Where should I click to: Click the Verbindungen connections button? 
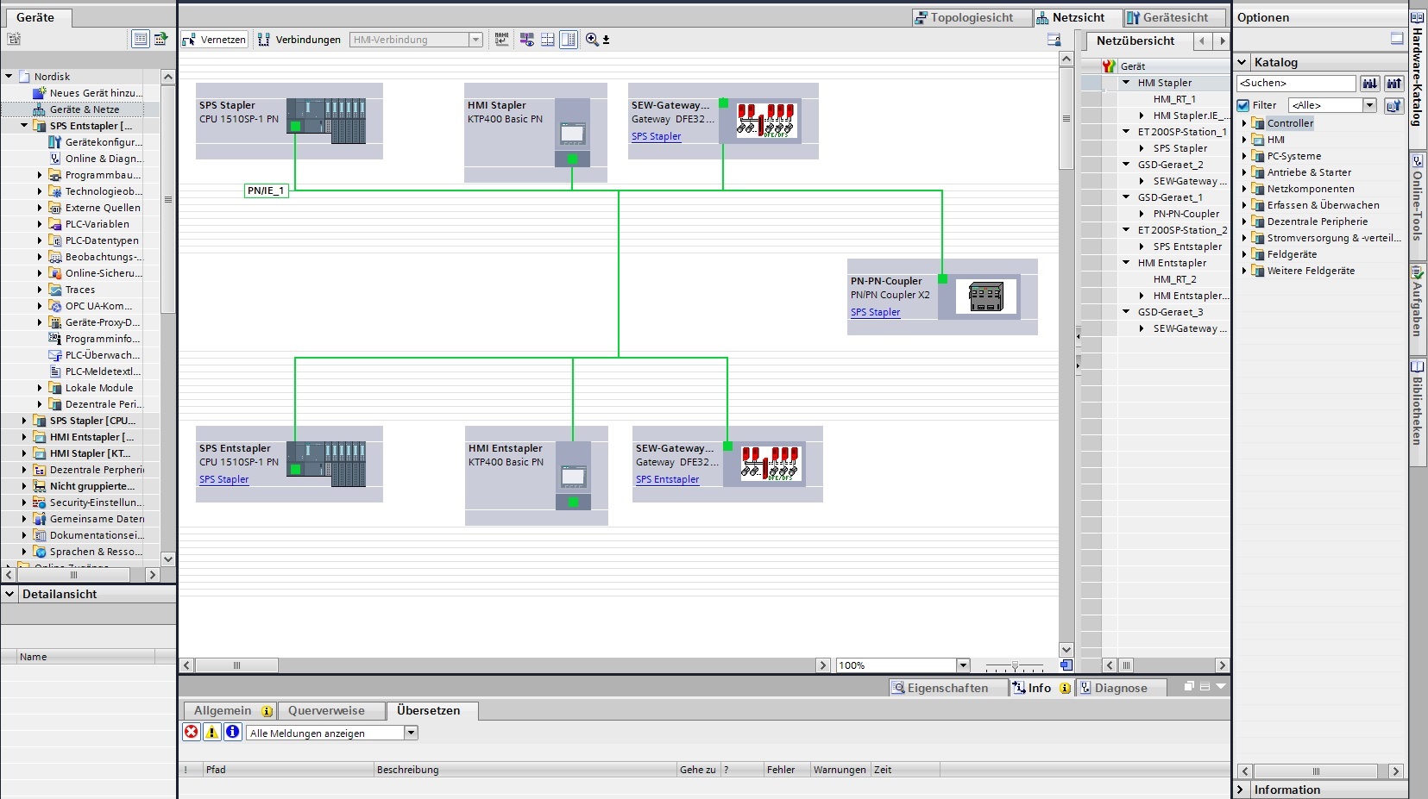pyautogui.click(x=299, y=40)
